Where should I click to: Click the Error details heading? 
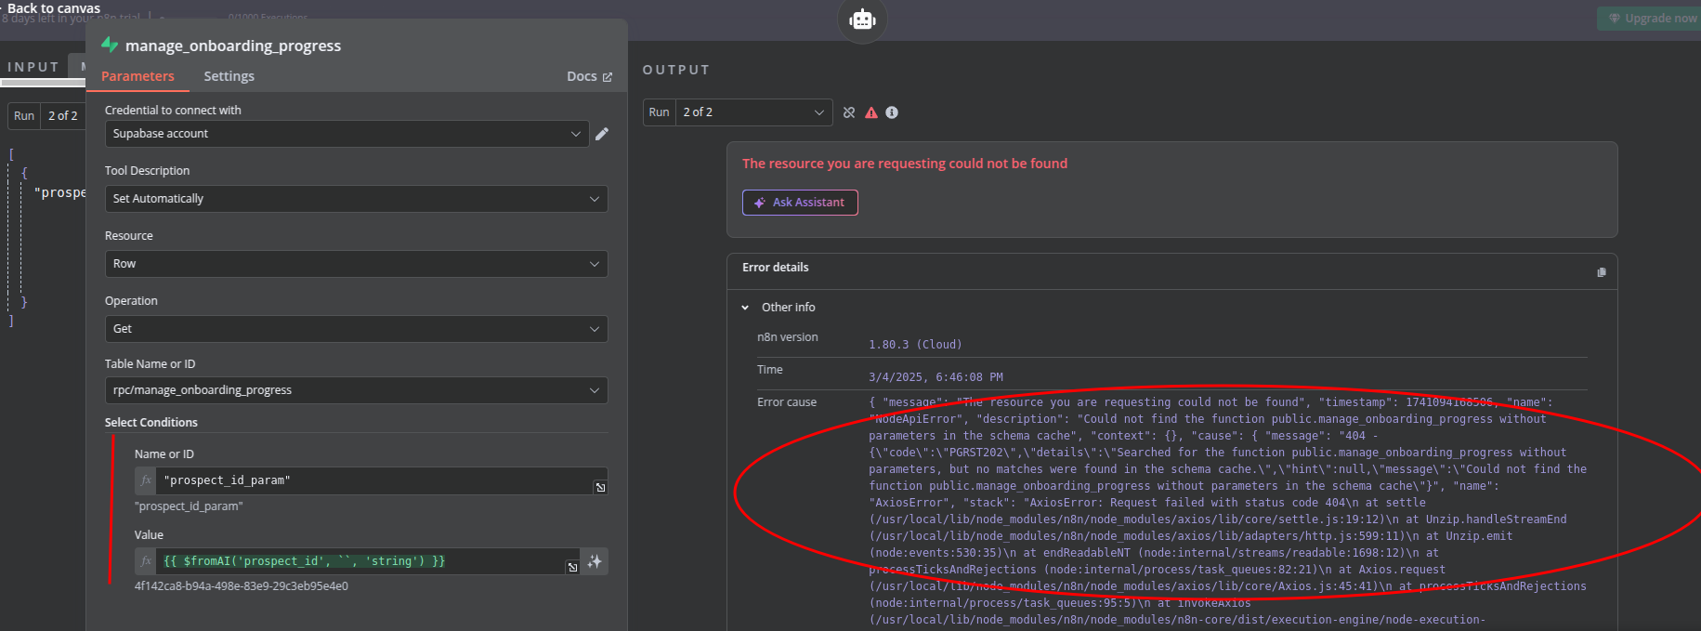(x=775, y=268)
